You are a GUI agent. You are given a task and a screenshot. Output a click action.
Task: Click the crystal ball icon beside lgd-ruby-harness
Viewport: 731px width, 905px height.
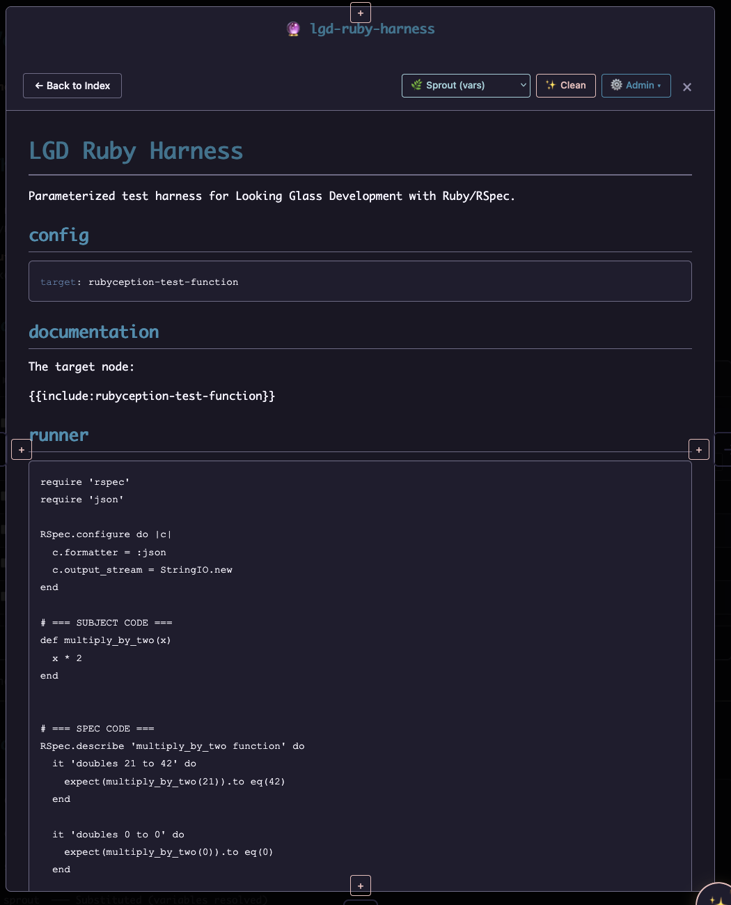coord(294,29)
